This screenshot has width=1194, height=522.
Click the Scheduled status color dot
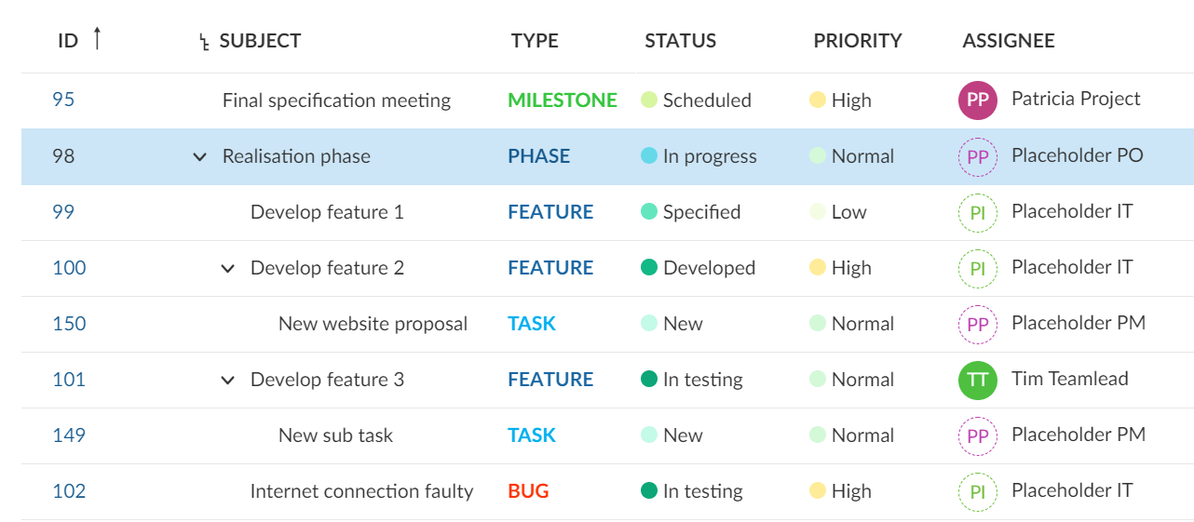[x=649, y=100]
